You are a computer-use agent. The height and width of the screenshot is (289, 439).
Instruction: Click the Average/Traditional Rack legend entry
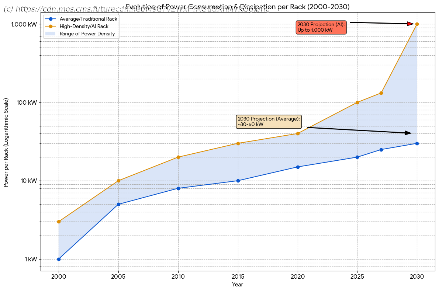(88, 19)
